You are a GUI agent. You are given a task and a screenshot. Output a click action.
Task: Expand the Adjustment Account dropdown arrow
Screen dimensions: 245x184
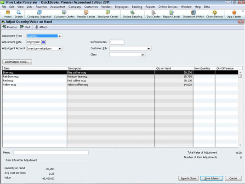coord(60,49)
